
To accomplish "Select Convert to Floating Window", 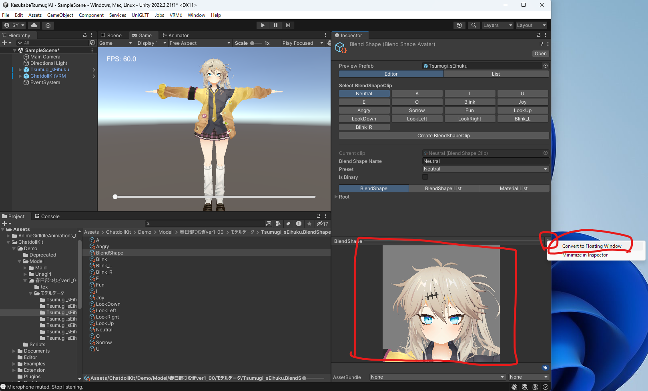I will [592, 246].
